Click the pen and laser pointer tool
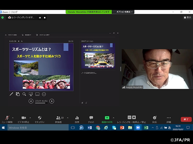The width and height of the screenshot is (193, 144). (x=11, y=94)
